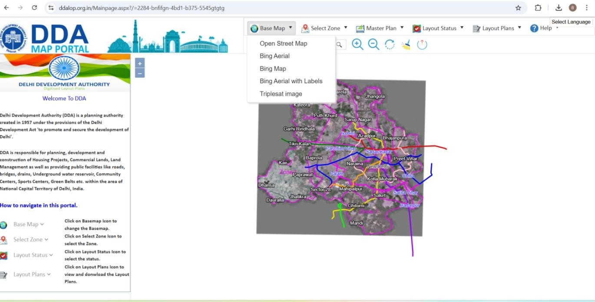Expand the Layout Plans toolbar dropdown
Screen dimensions: 595x302
(x=497, y=28)
